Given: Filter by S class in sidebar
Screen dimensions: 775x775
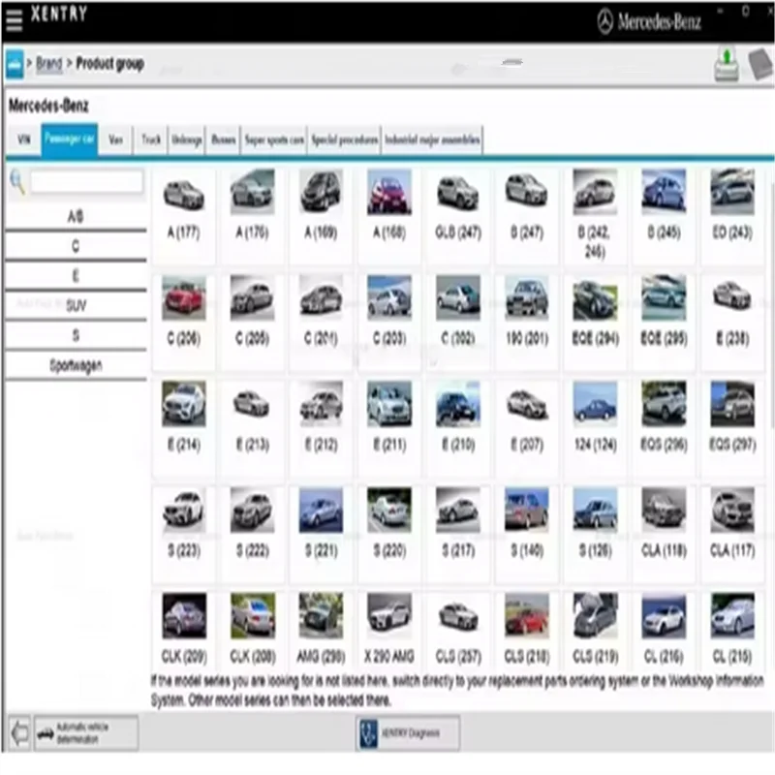Looking at the screenshot, I should [76, 335].
